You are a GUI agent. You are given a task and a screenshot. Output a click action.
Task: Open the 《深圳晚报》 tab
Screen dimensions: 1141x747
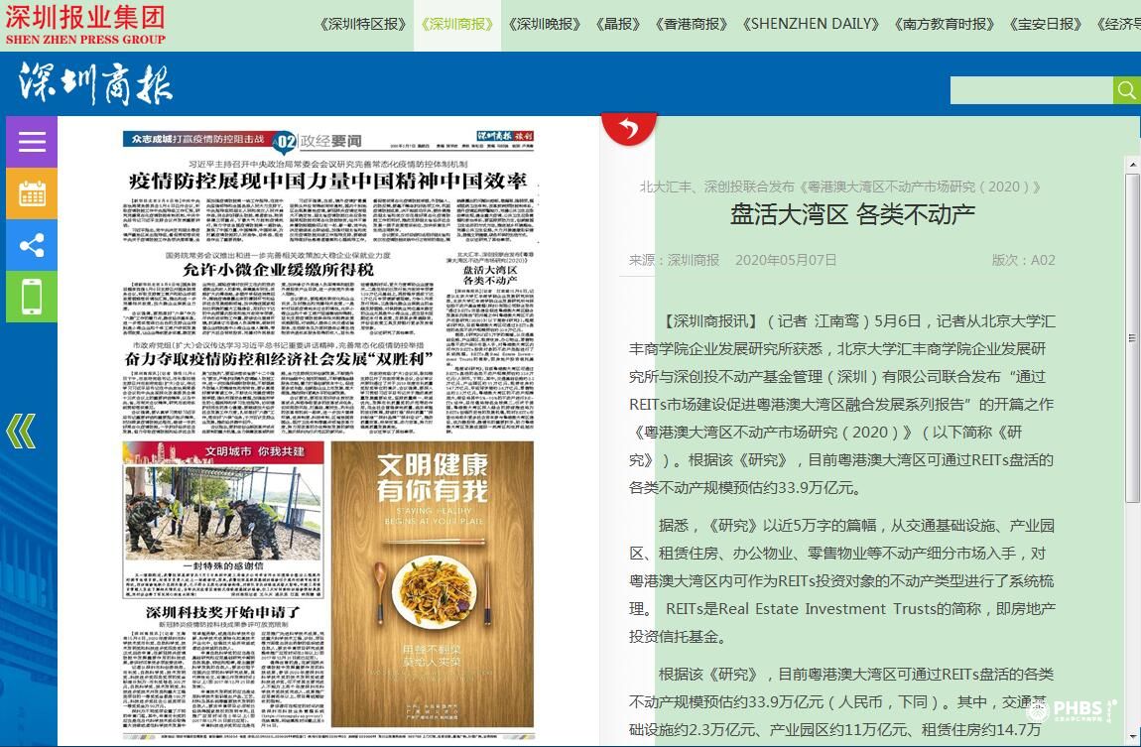[545, 24]
